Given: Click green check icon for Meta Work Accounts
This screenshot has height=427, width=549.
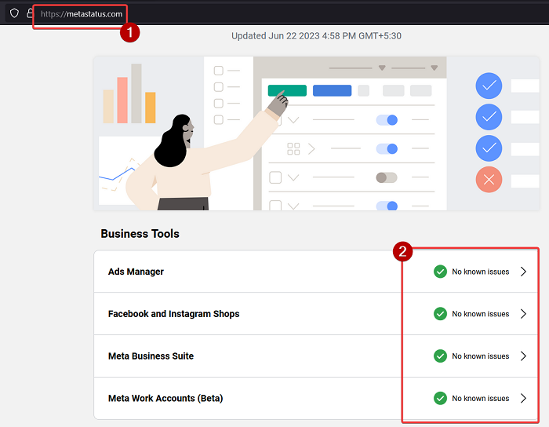Looking at the screenshot, I should [440, 398].
